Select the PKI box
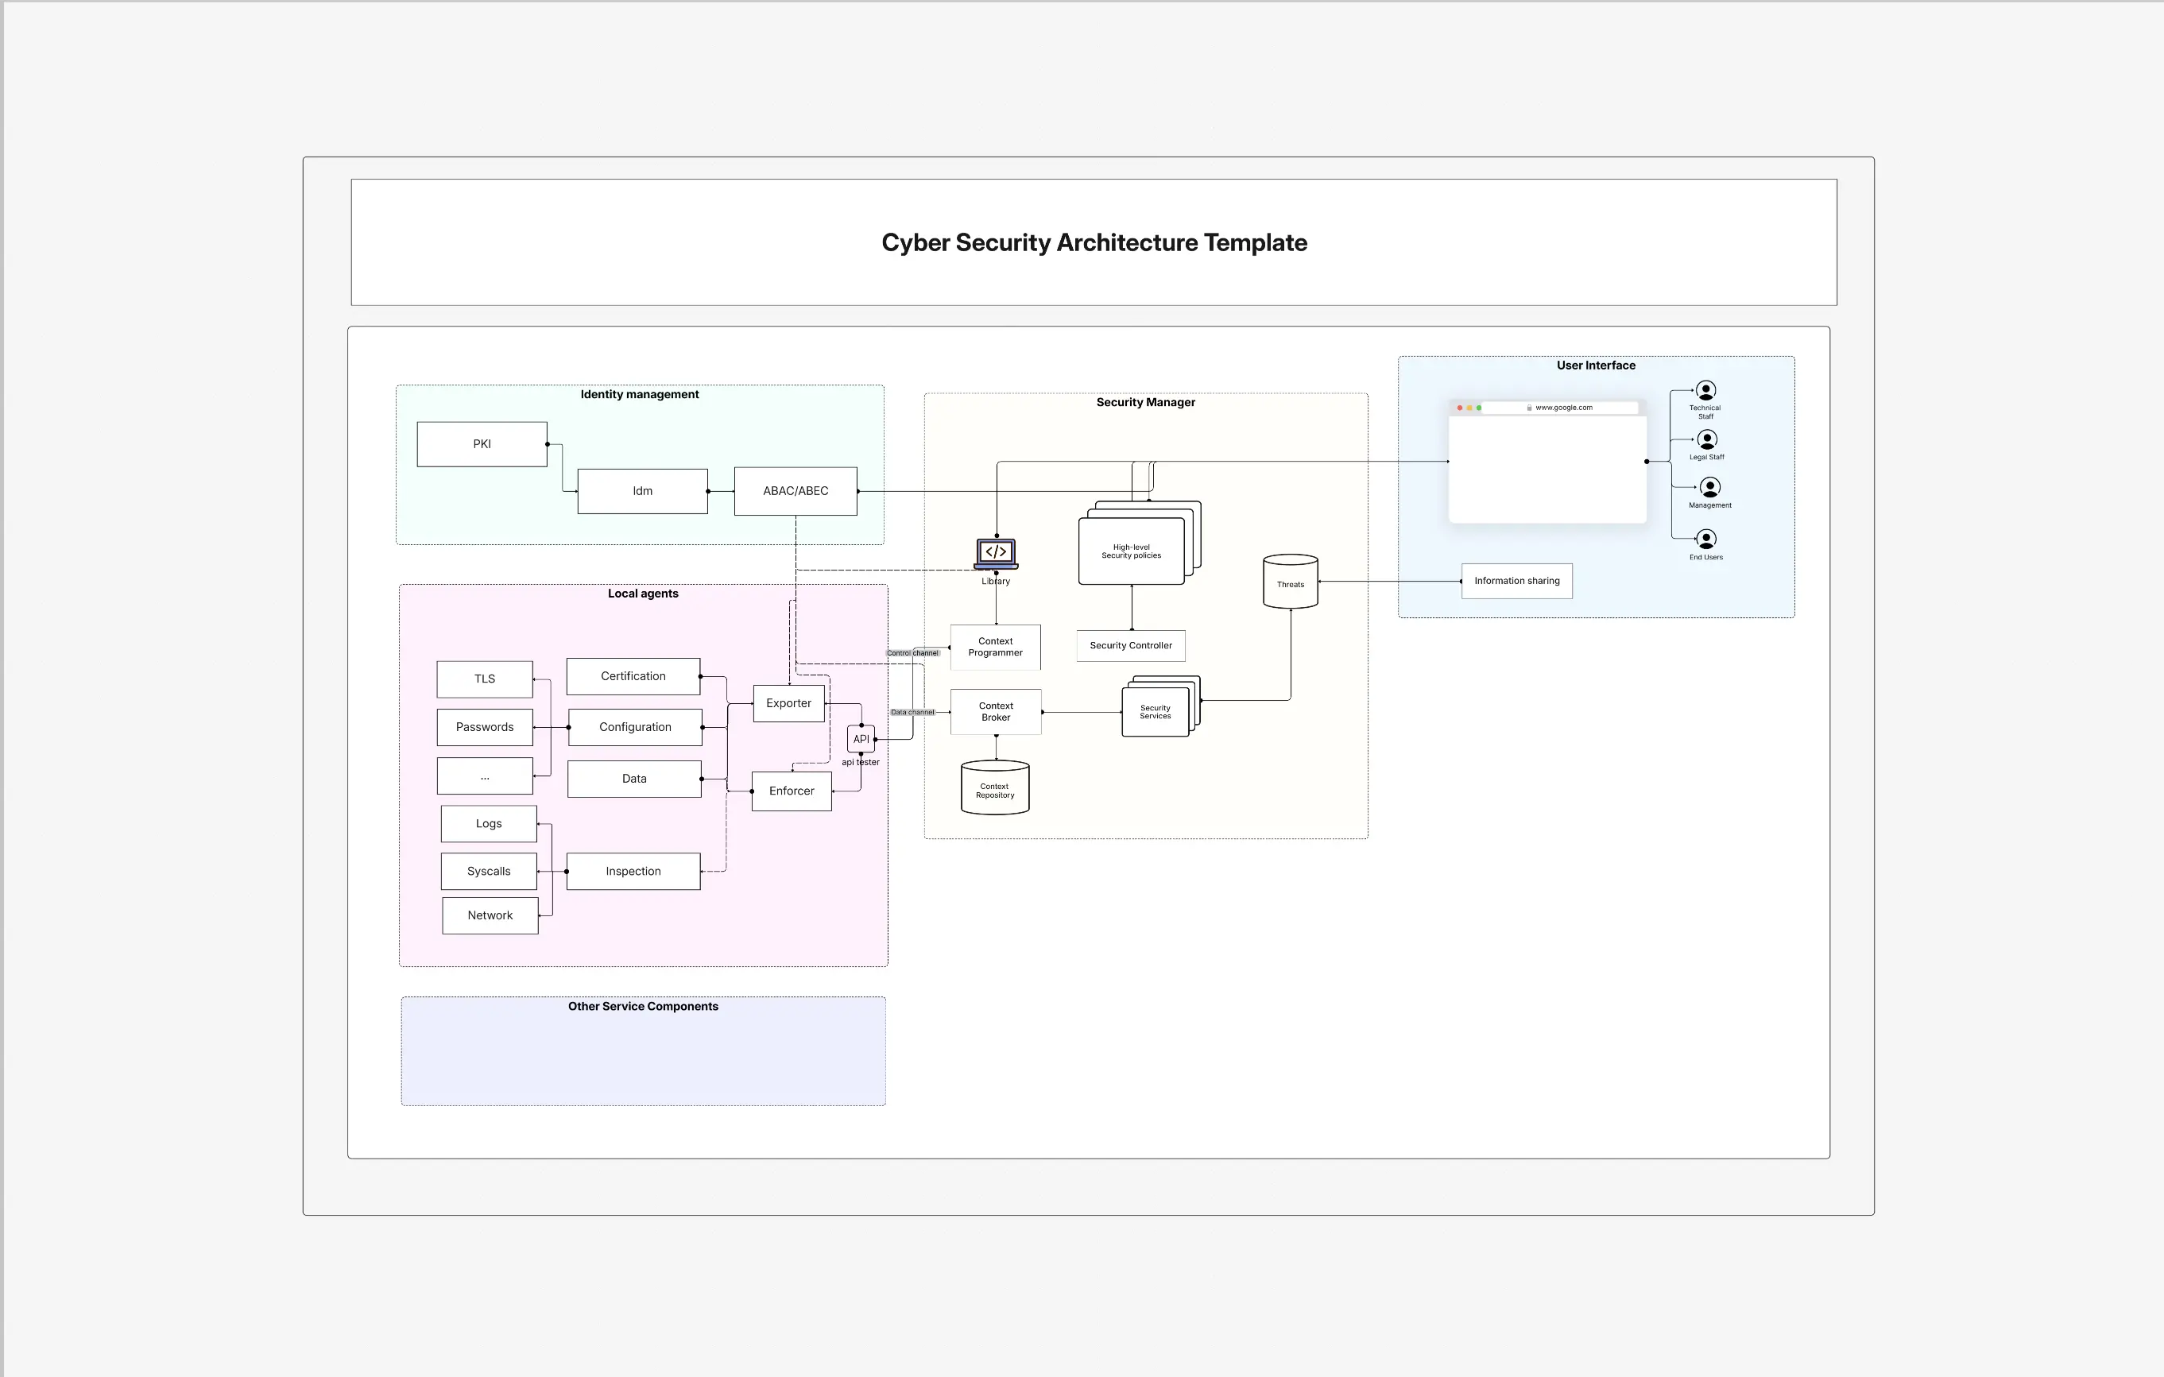Viewport: 2164px width, 1377px height. (482, 443)
